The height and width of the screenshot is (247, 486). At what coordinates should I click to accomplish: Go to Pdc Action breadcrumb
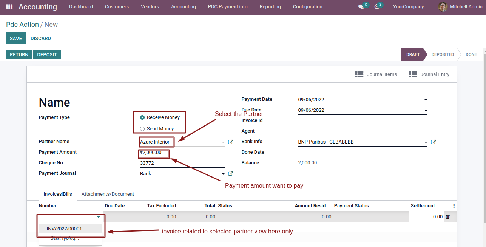coord(22,25)
